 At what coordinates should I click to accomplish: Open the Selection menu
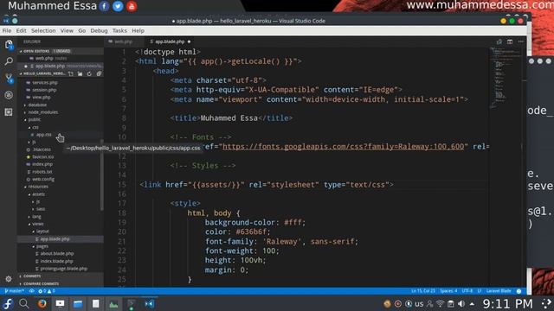pos(43,31)
